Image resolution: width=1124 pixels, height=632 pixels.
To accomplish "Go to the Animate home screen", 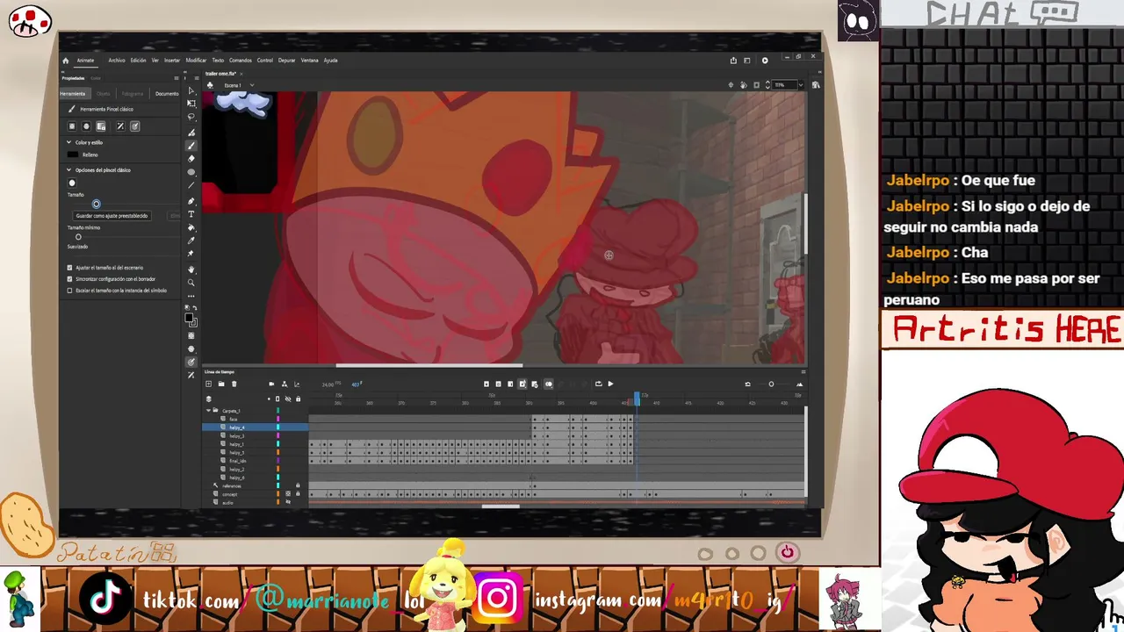I will pyautogui.click(x=65, y=61).
